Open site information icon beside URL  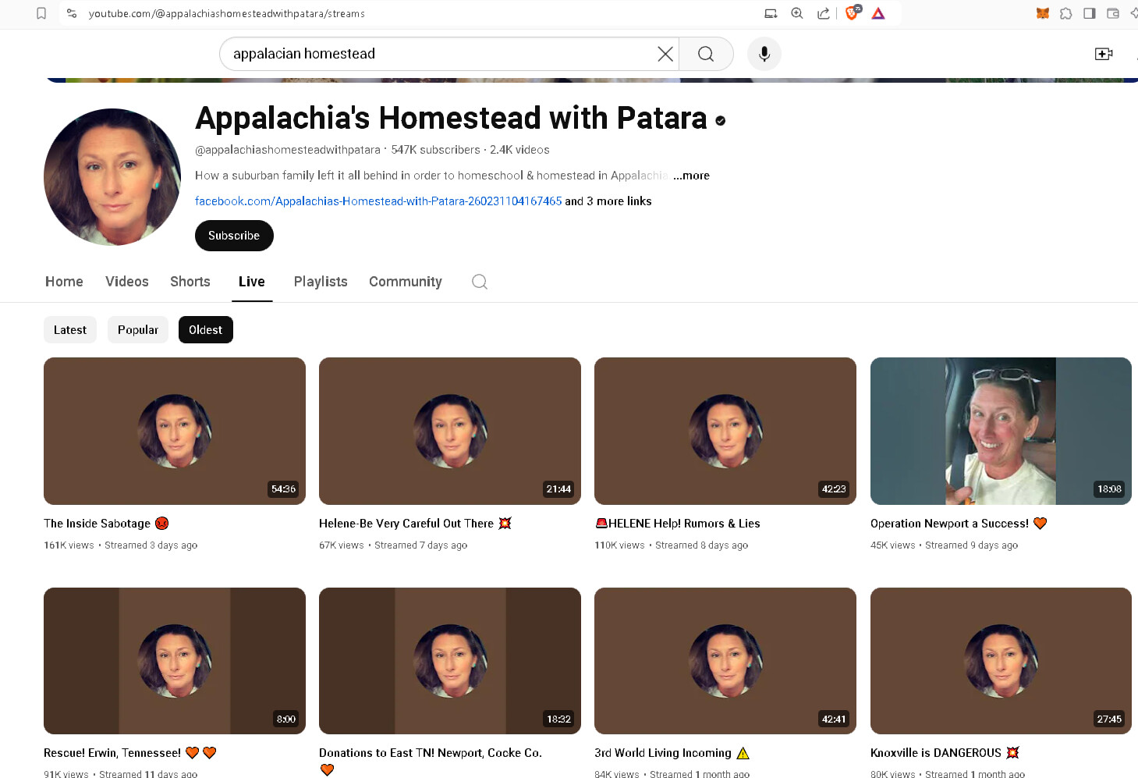pyautogui.click(x=72, y=13)
